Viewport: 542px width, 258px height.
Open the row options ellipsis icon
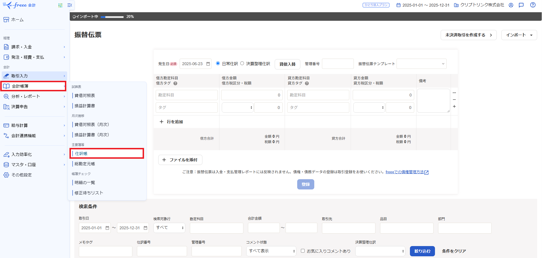[454, 93]
